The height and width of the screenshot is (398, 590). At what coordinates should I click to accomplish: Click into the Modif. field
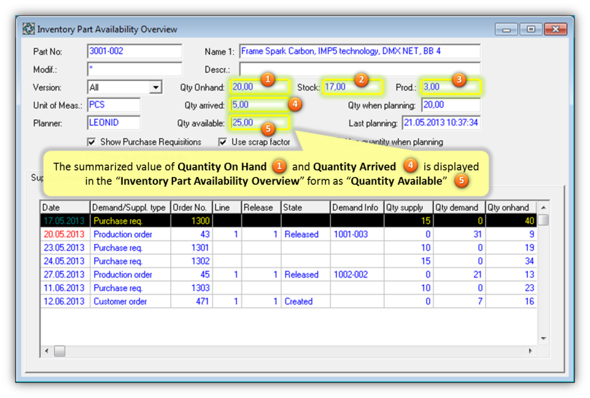134,69
